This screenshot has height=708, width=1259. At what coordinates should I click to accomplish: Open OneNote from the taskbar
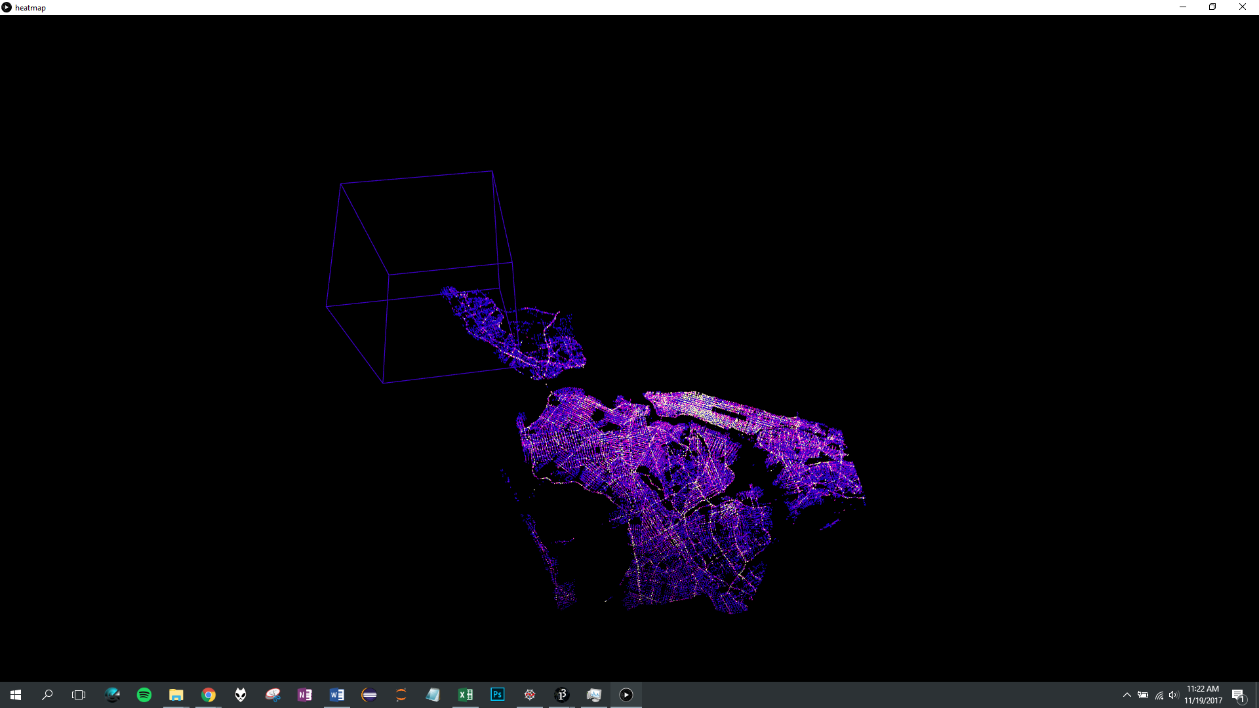(x=305, y=695)
